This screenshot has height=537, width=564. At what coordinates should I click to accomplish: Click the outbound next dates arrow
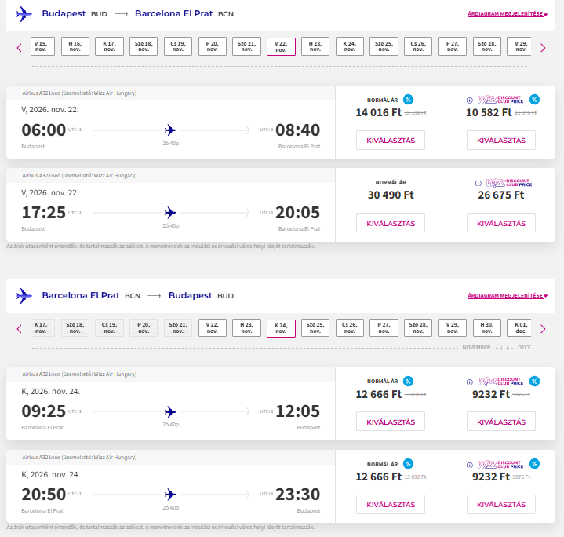coord(543,48)
